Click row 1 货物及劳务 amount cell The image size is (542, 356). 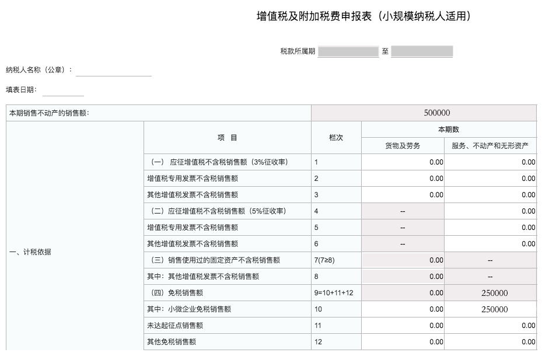tap(403, 162)
